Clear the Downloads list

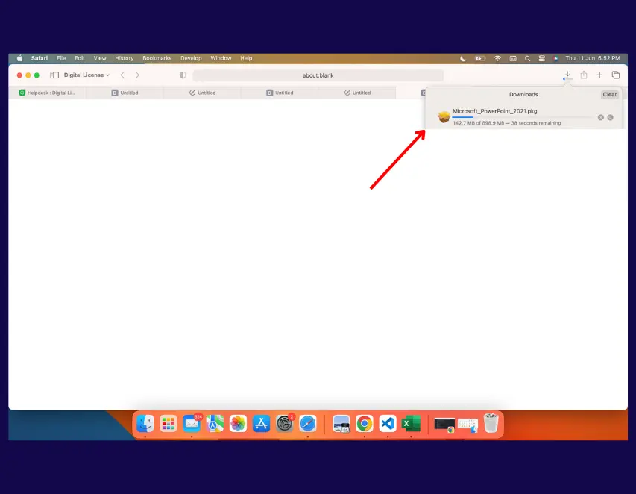coord(609,94)
